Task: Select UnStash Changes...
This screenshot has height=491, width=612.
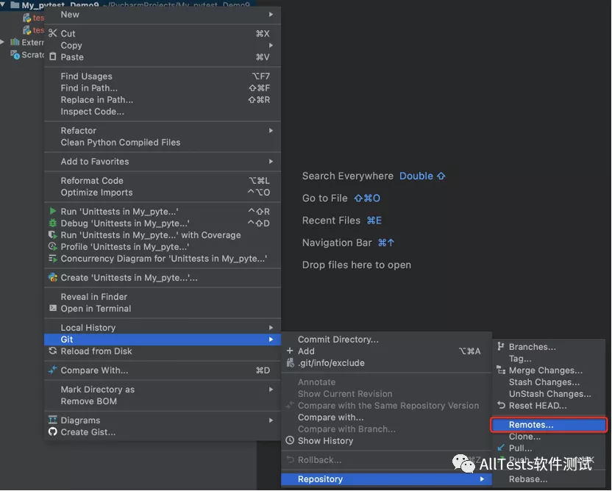Action: tap(549, 393)
